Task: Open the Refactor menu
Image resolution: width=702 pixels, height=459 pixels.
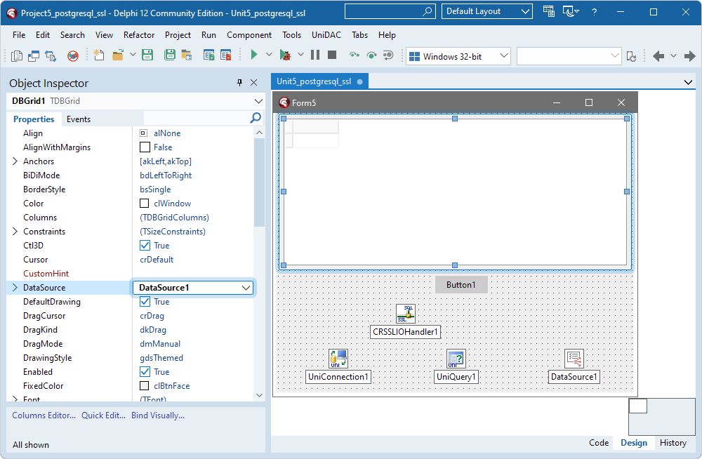Action: [x=139, y=35]
